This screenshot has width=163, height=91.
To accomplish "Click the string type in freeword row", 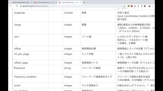I will 67,68.
